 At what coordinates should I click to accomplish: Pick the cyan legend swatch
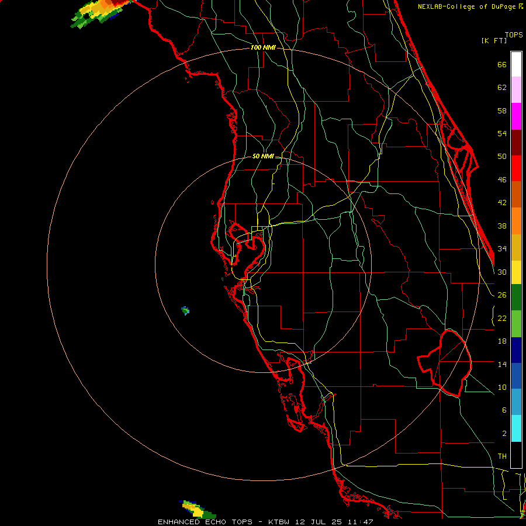516,428
